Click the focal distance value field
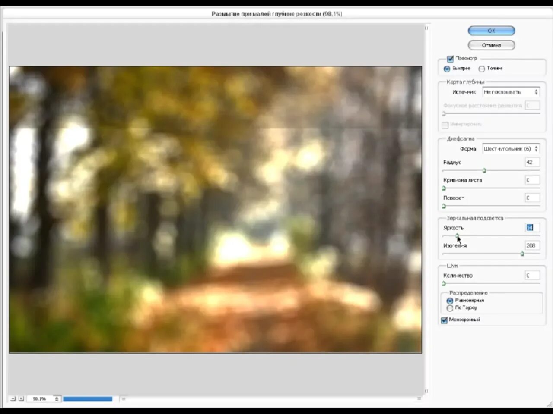This screenshot has height=414, width=553. (x=532, y=106)
